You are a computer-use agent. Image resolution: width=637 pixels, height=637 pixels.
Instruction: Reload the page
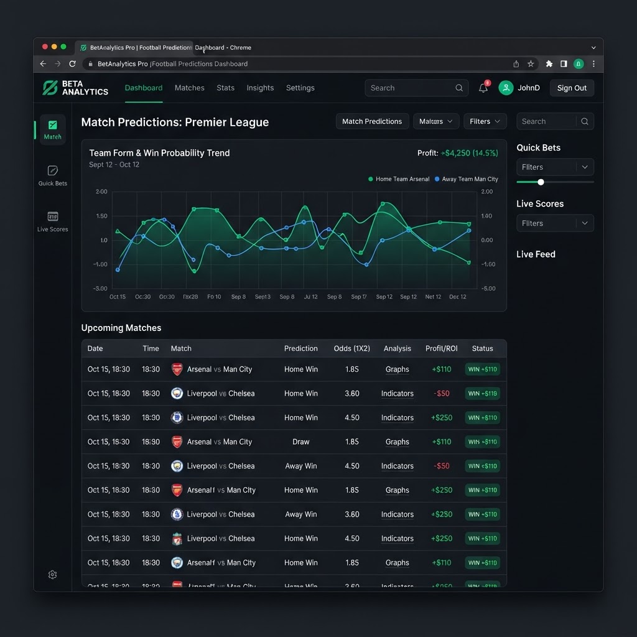tap(72, 64)
